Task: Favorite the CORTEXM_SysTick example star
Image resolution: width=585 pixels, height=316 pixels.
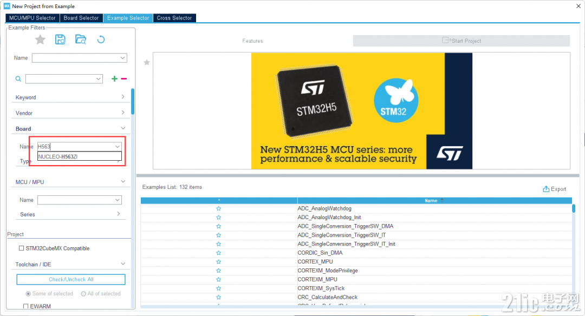Action: pyautogui.click(x=219, y=288)
